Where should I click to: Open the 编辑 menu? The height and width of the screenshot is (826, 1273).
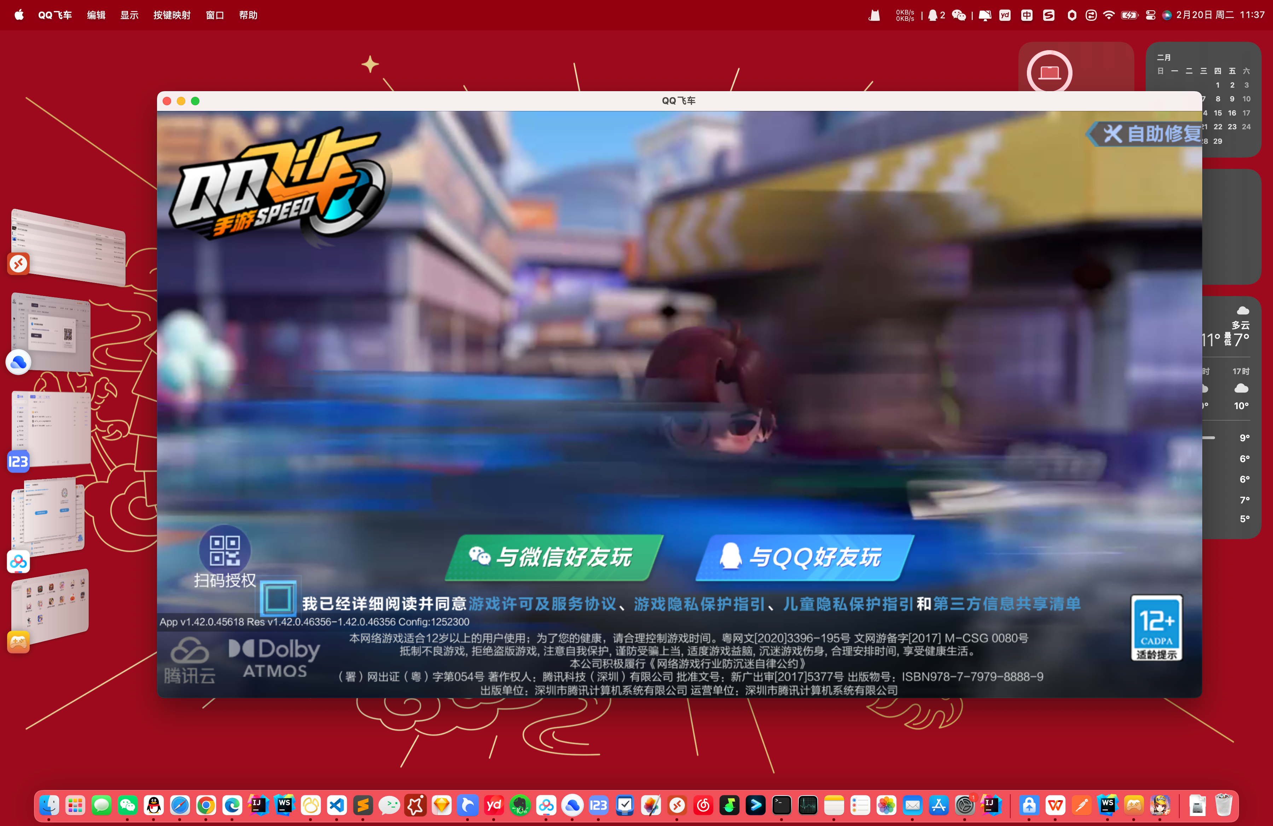click(96, 15)
